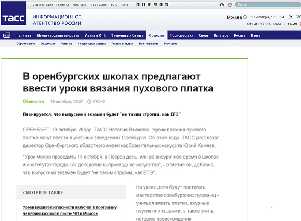Go to the Спорт section
The height and width of the screenshot is (221, 301).
click(x=204, y=35)
